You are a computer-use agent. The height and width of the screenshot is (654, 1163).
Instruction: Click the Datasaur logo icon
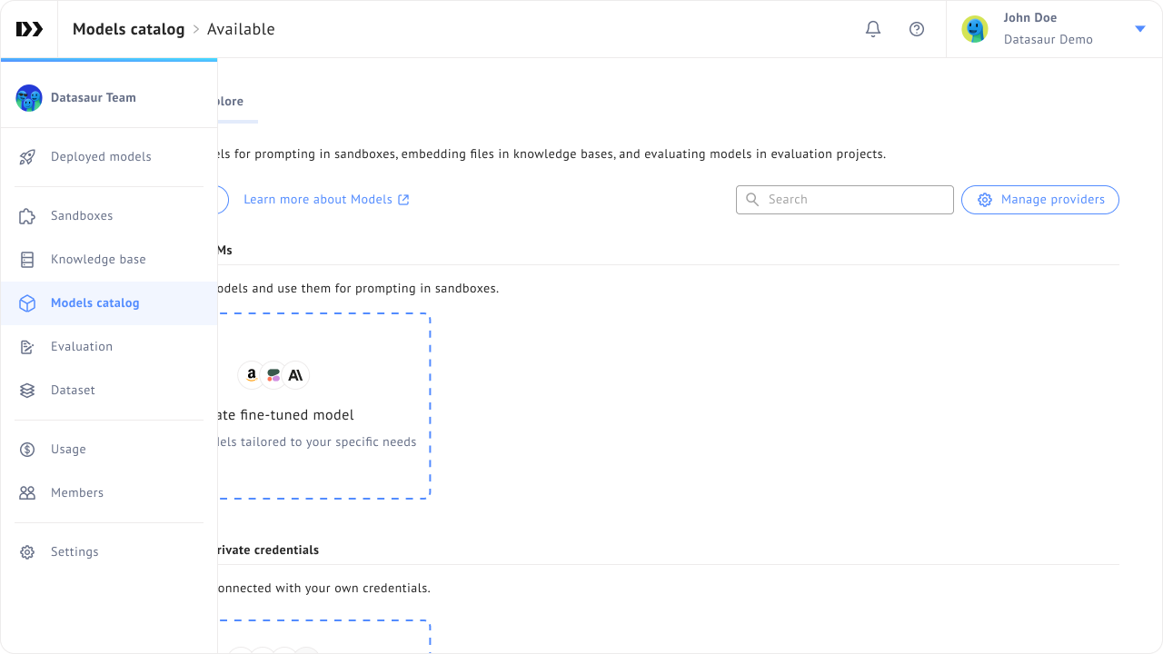click(29, 29)
